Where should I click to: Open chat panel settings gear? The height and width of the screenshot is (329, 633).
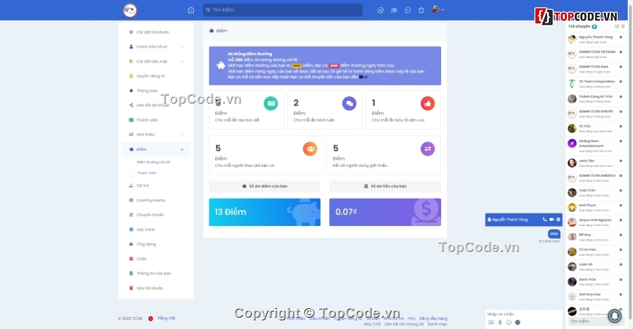click(x=623, y=26)
